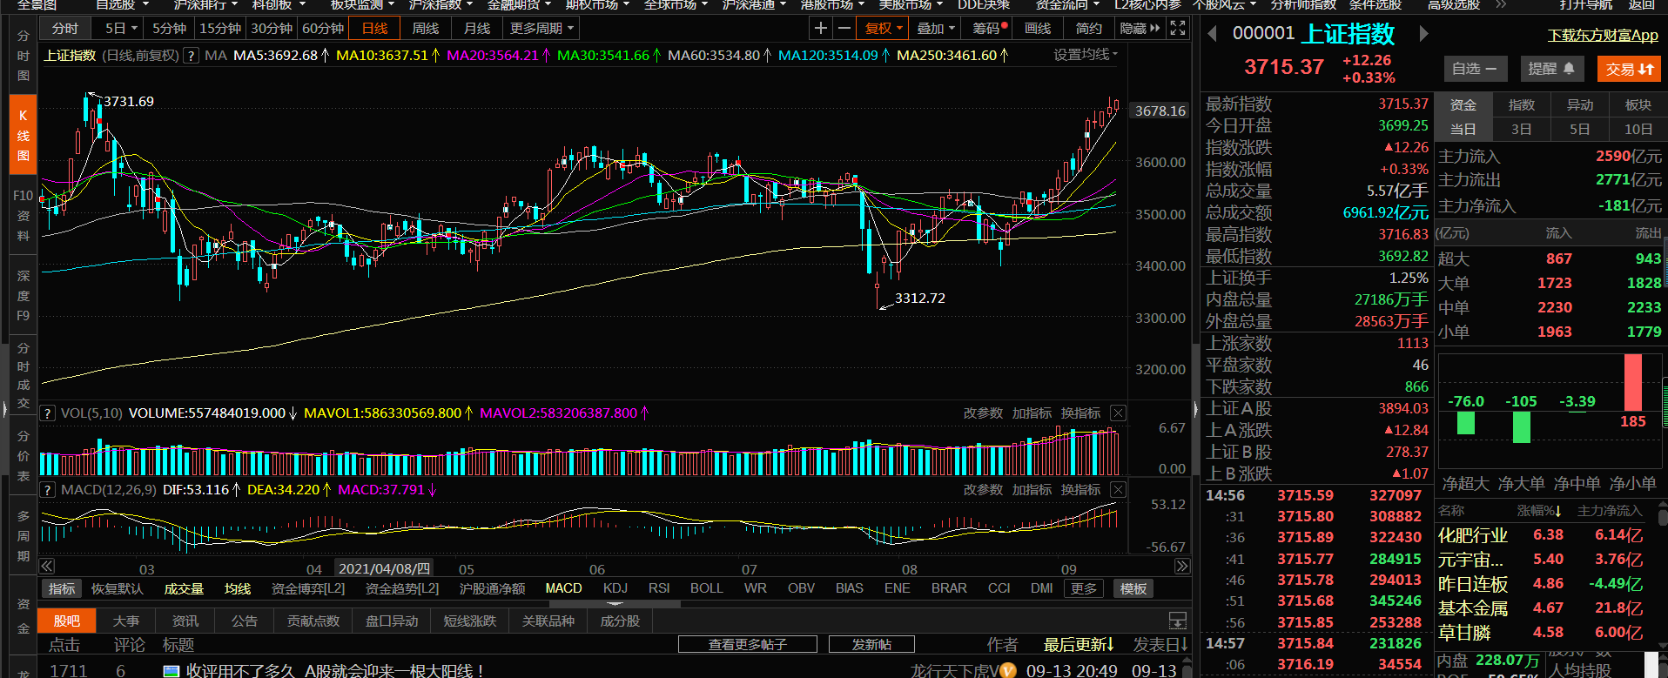Select the 分时 period button
The height and width of the screenshot is (678, 1668).
tap(65, 29)
